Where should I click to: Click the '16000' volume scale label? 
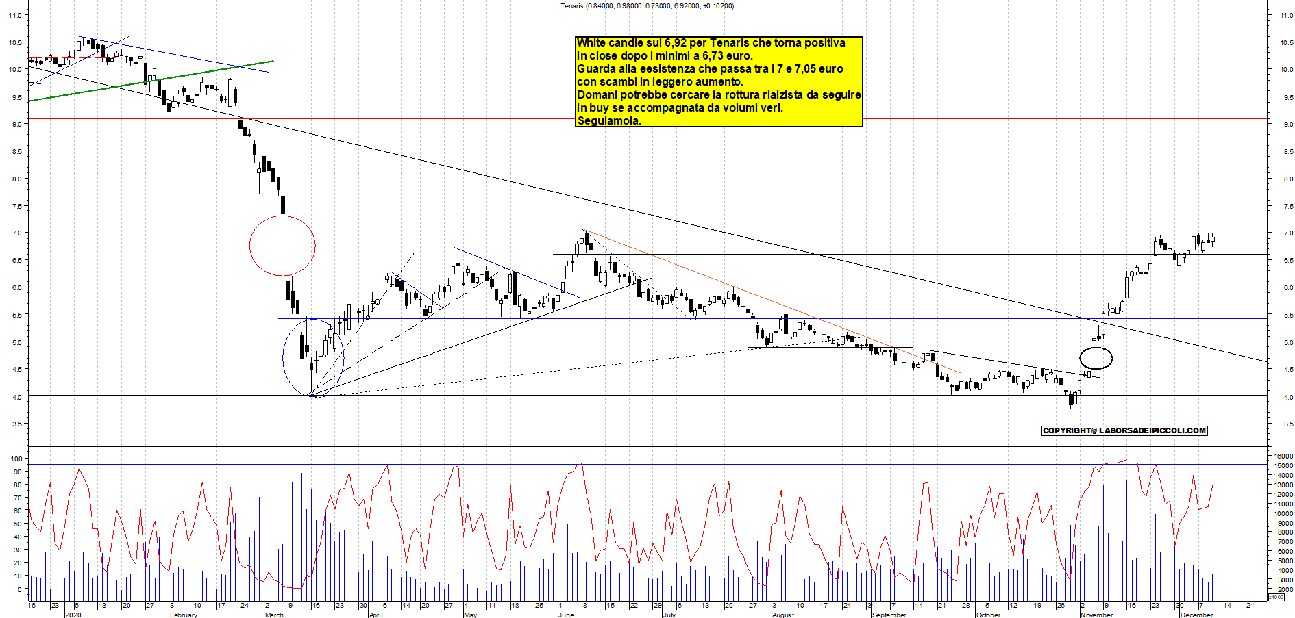(1283, 456)
